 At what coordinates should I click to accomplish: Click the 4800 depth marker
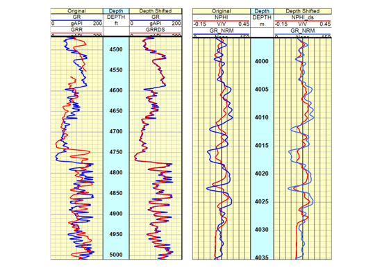[x=116, y=173]
